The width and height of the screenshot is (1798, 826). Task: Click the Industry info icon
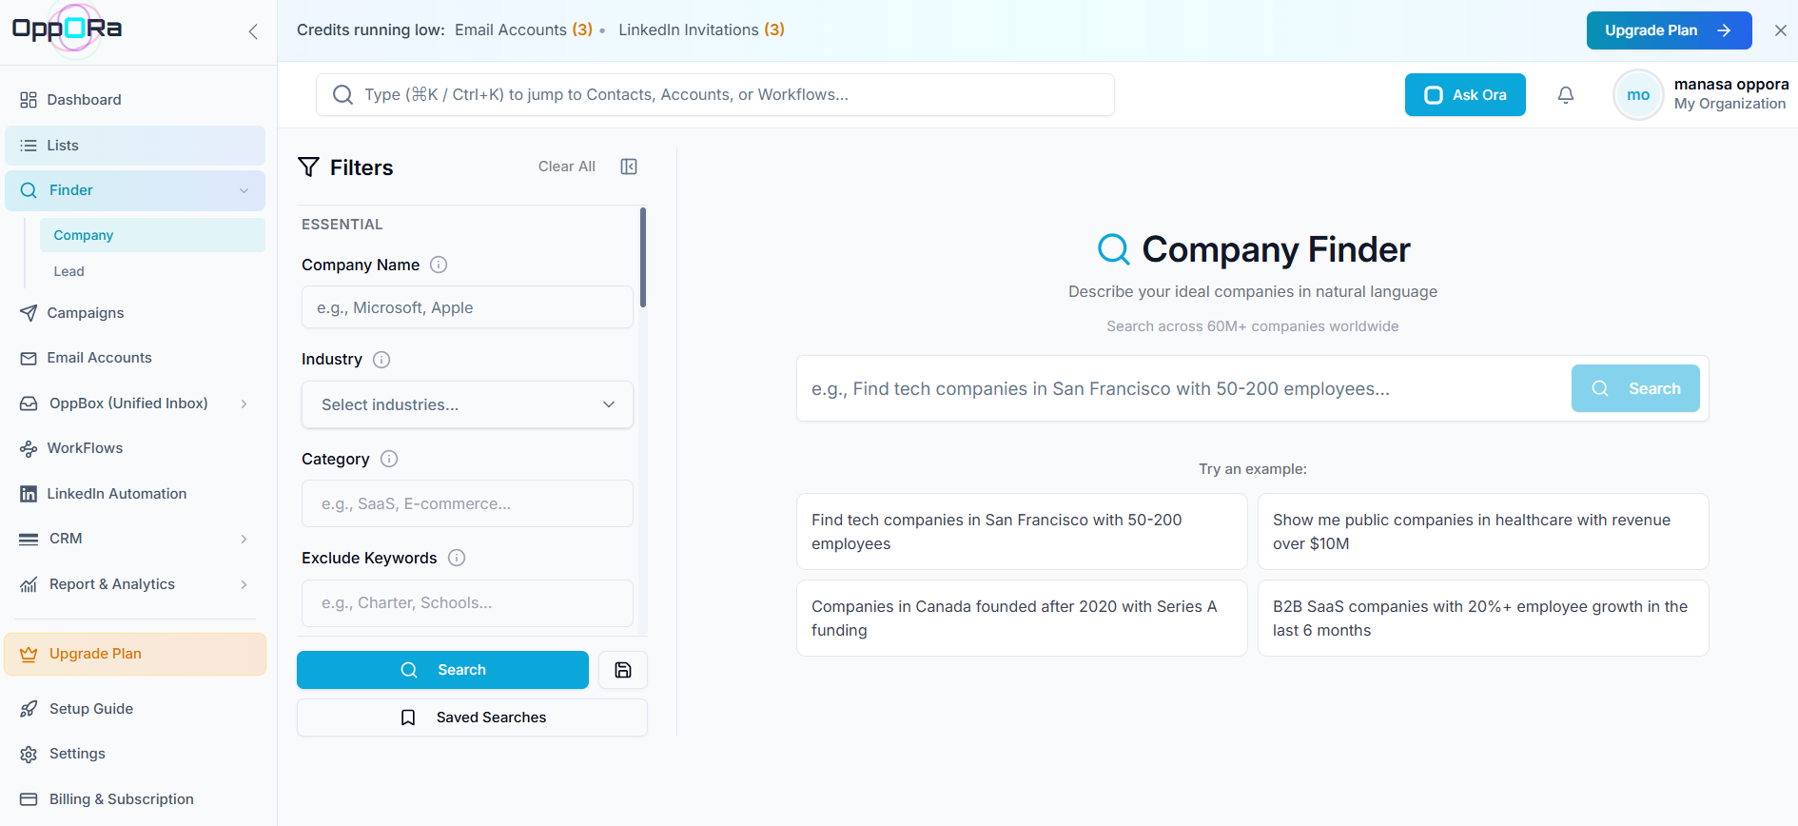pos(381,360)
